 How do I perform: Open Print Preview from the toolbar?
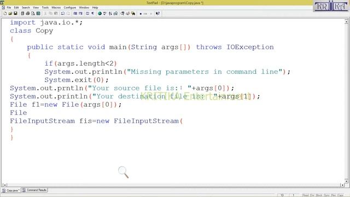(33, 14)
